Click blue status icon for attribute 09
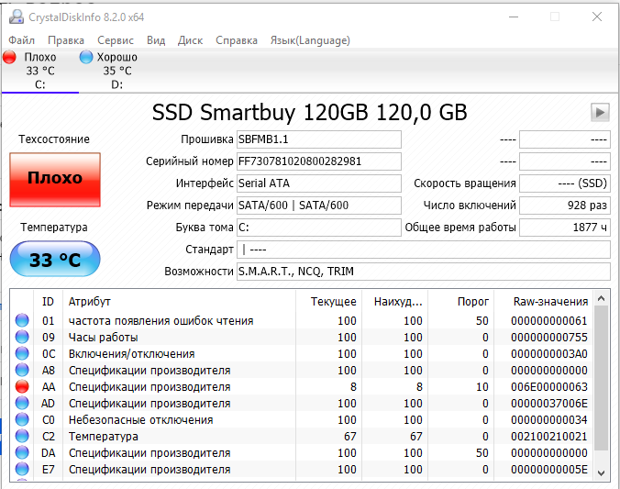 pos(22,337)
